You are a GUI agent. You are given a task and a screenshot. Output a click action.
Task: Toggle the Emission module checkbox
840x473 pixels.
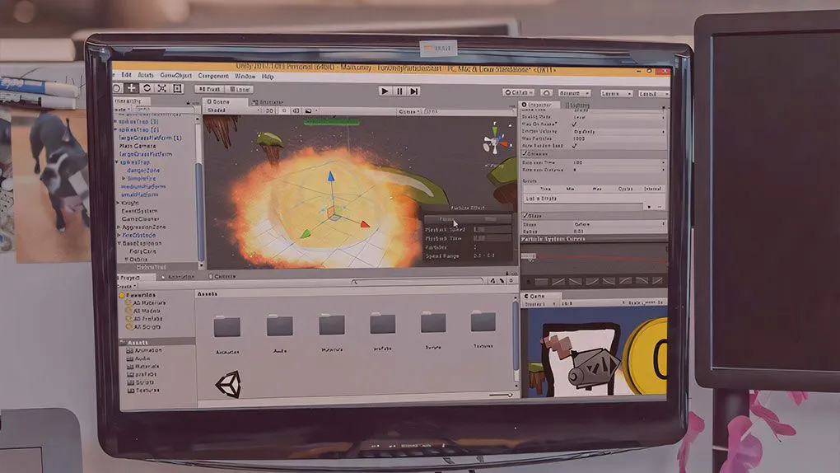point(525,154)
